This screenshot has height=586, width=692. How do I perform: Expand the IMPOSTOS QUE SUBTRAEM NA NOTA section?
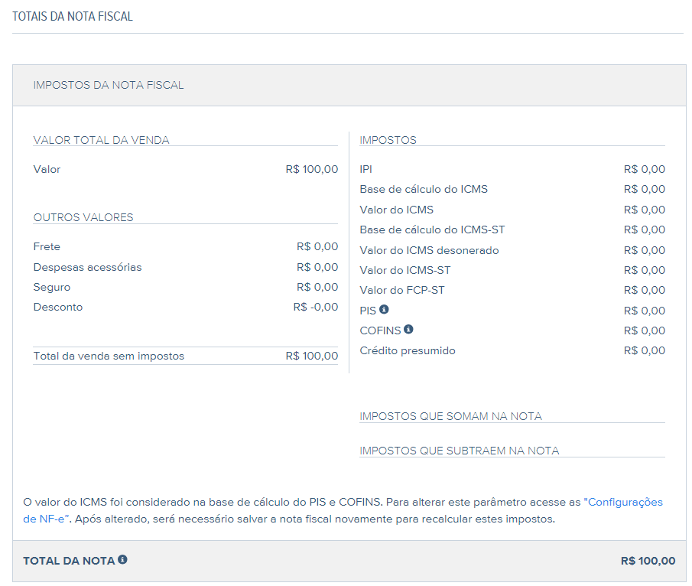coord(459,451)
